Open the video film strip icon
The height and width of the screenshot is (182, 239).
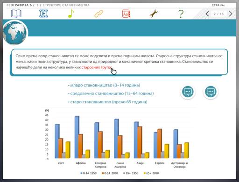click(44, 13)
